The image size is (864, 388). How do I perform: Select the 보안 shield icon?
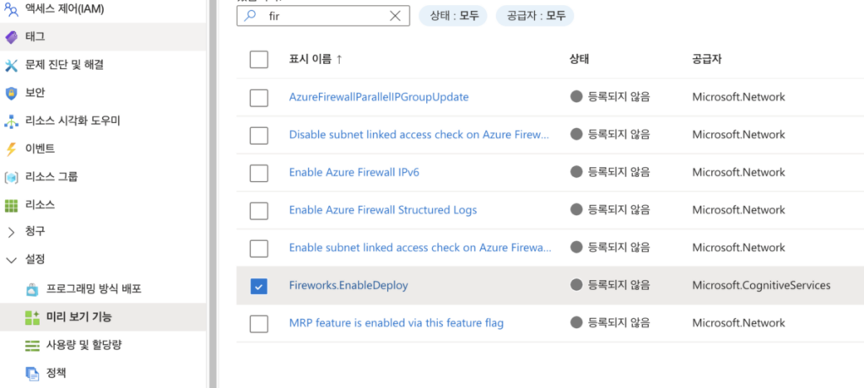[x=11, y=93]
